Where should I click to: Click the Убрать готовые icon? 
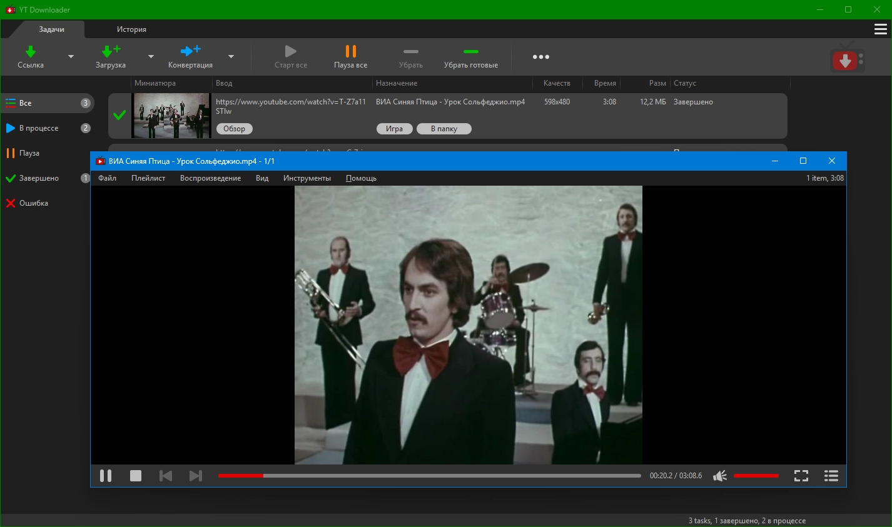pos(470,52)
